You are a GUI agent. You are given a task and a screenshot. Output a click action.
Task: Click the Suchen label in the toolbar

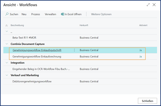(14, 14)
